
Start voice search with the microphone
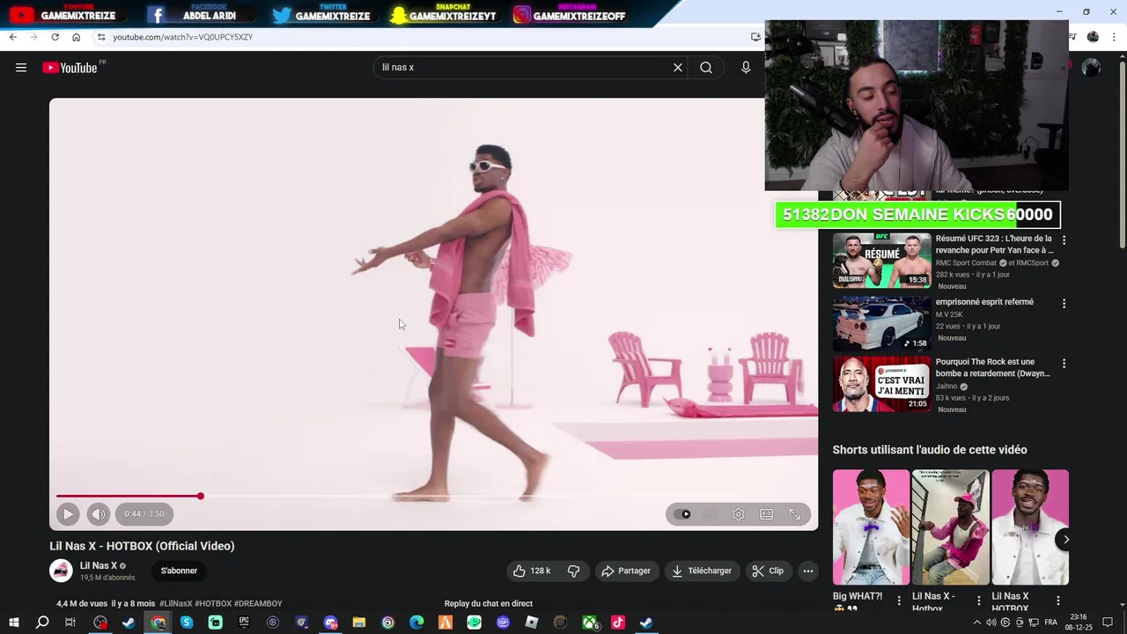(x=746, y=68)
